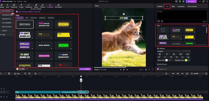Viewport: 209px width, 101px height.
Task: Pick highlight color with eyedropper
Action: point(189,60)
